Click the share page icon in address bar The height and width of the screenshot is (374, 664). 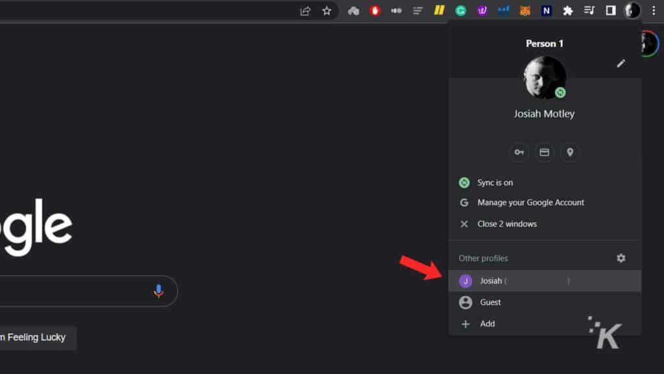coord(305,11)
